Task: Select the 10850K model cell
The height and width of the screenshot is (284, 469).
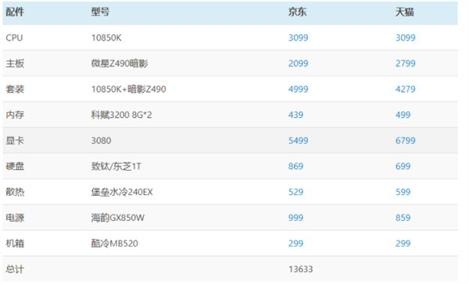Action: click(x=106, y=38)
